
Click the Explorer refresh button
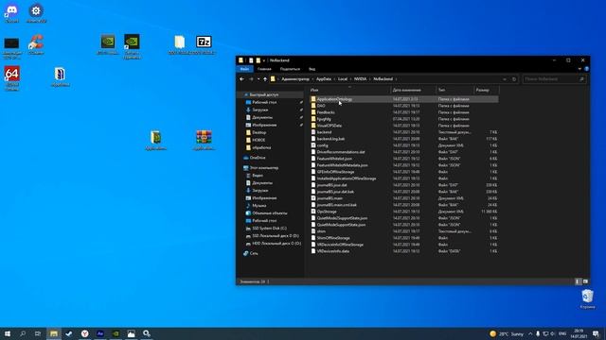click(514, 79)
